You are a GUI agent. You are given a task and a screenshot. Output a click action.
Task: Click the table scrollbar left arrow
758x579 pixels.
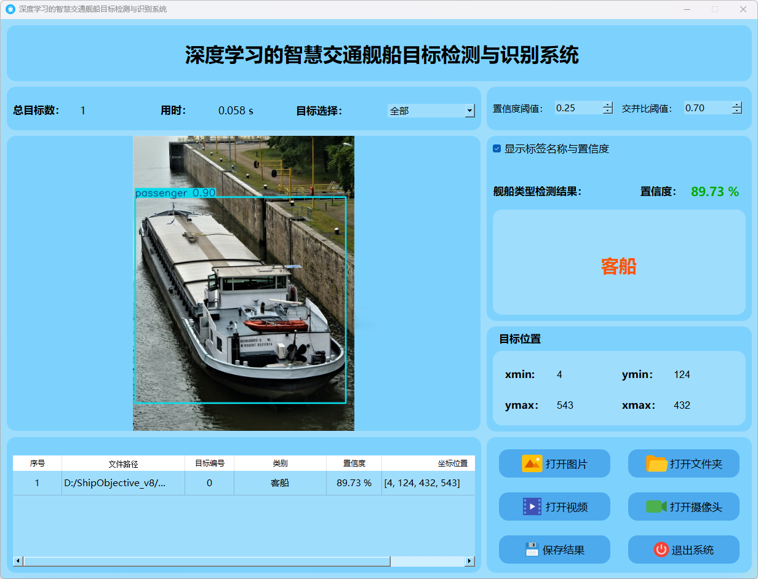pos(18,561)
